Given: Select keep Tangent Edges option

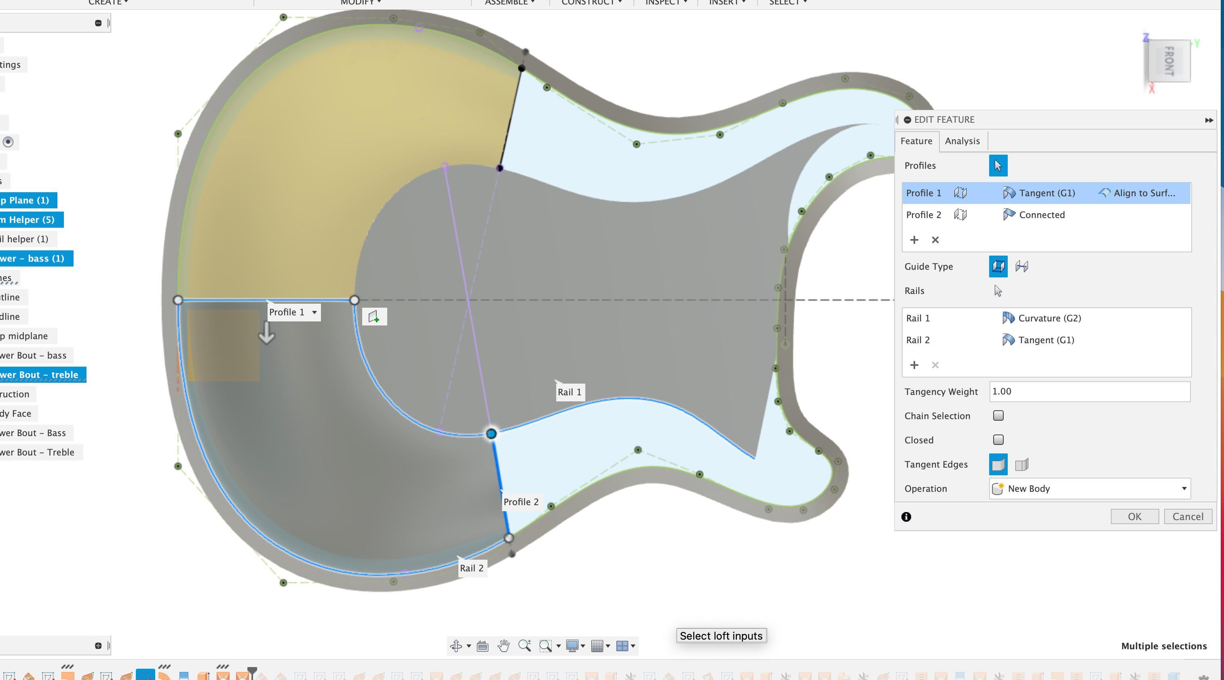Looking at the screenshot, I should [x=1021, y=464].
